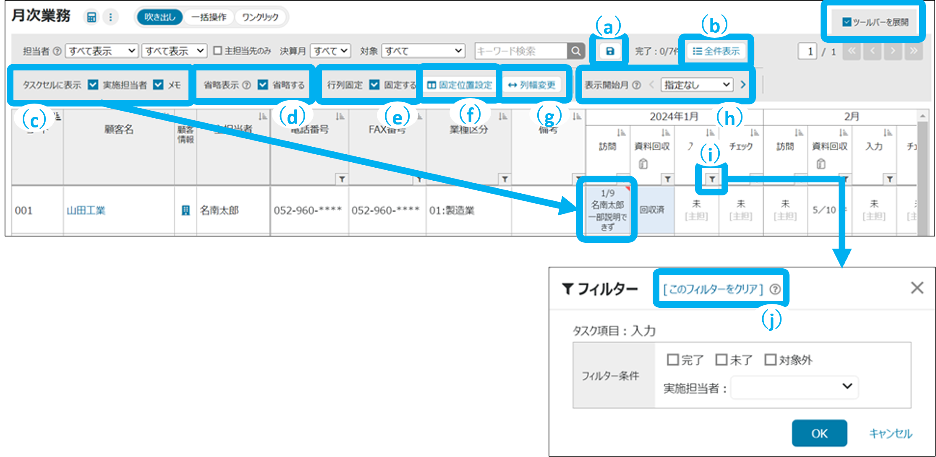Toggle the ツールバーを展開 checkbox
The image size is (936, 457).
point(847,22)
